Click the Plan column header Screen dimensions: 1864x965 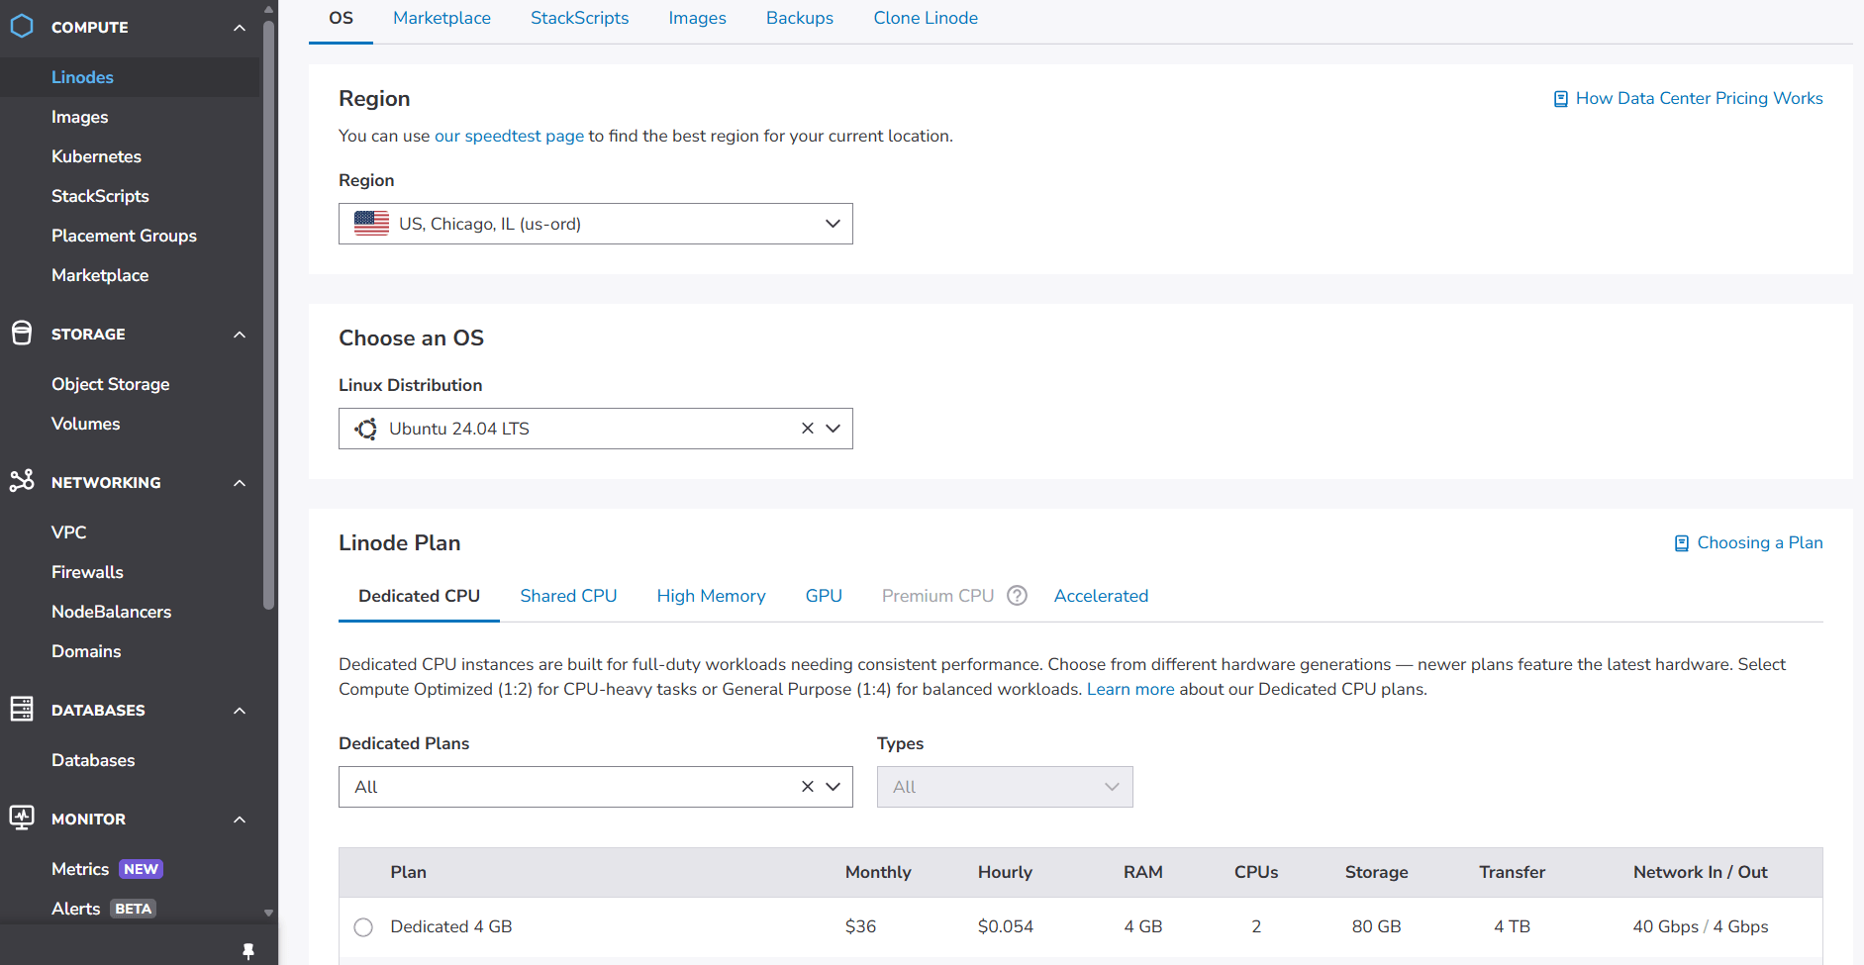(x=408, y=872)
